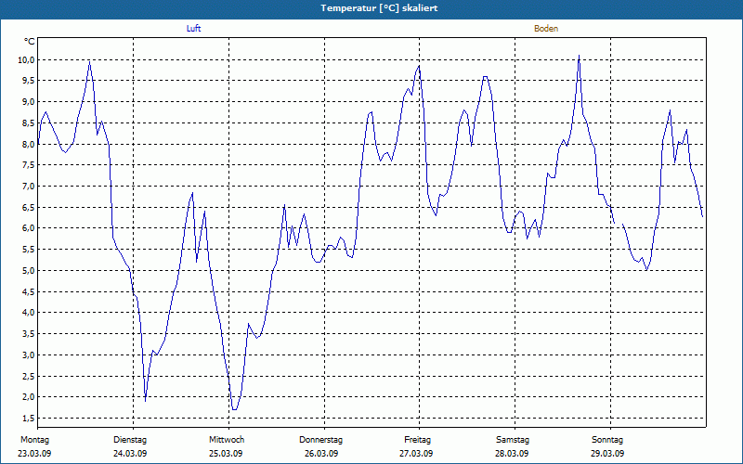Click the '8,5' y-axis value

point(29,123)
